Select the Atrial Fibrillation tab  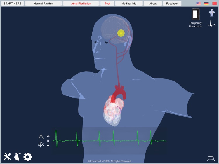pyautogui.click(x=81, y=4)
